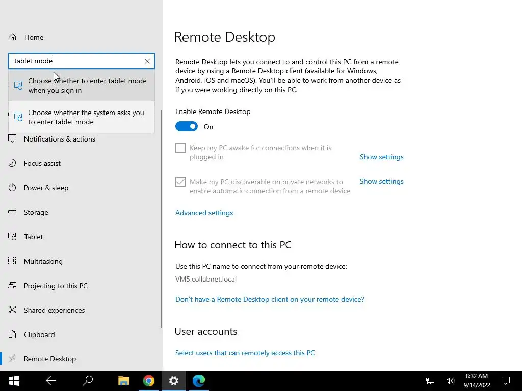Click the Remote Desktop page heading
This screenshot has height=391, width=522.
(225, 37)
